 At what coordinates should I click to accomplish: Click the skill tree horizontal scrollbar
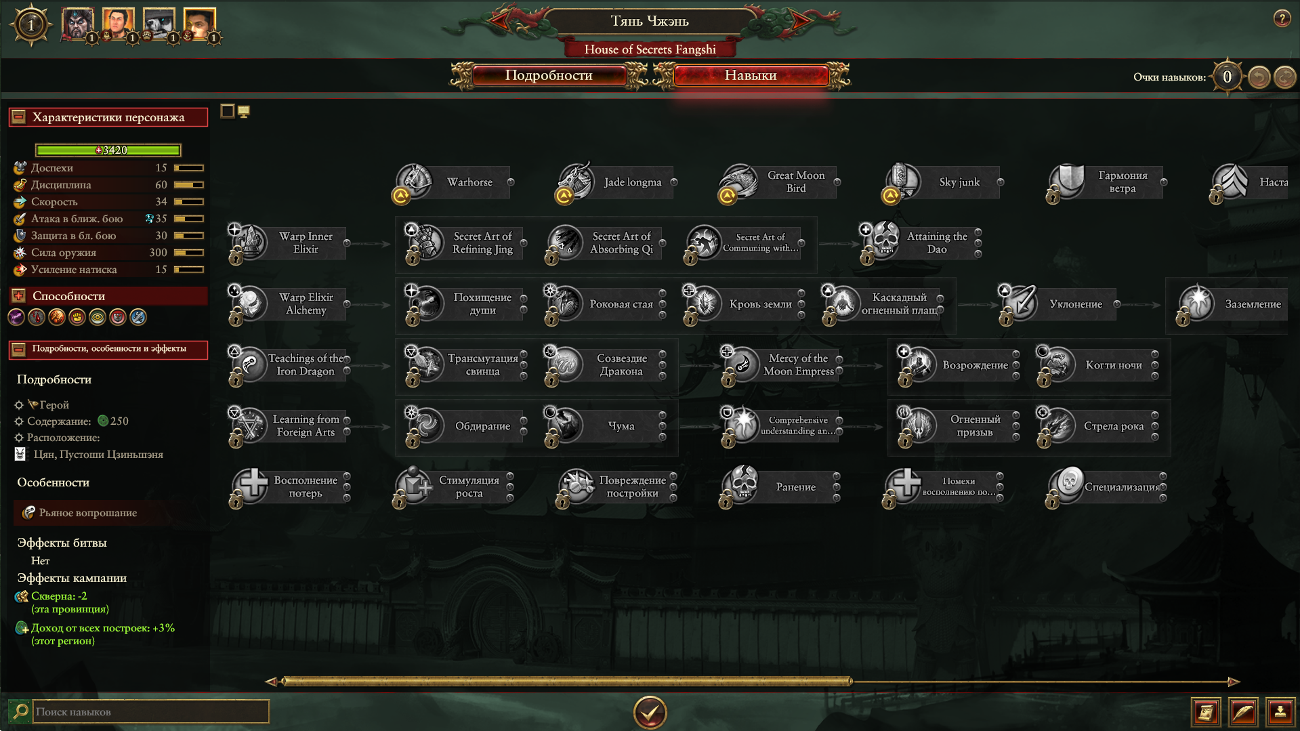point(567,682)
